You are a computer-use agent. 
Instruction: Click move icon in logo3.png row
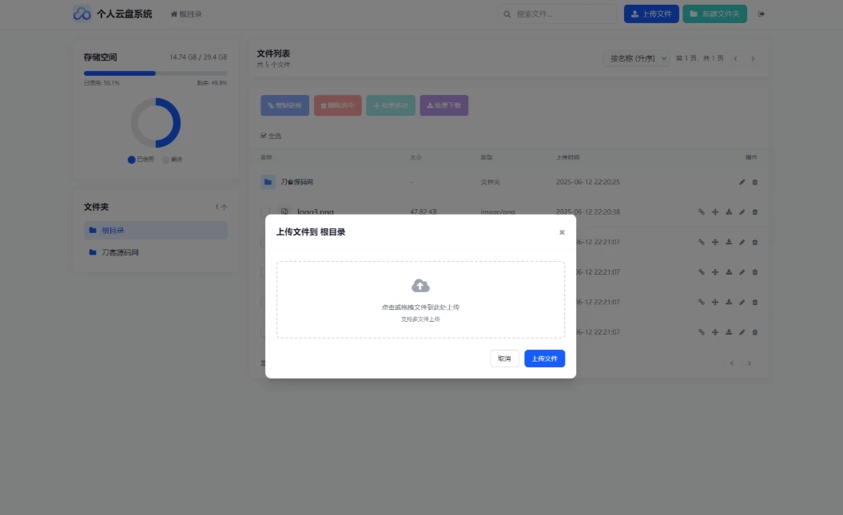pyautogui.click(x=715, y=212)
